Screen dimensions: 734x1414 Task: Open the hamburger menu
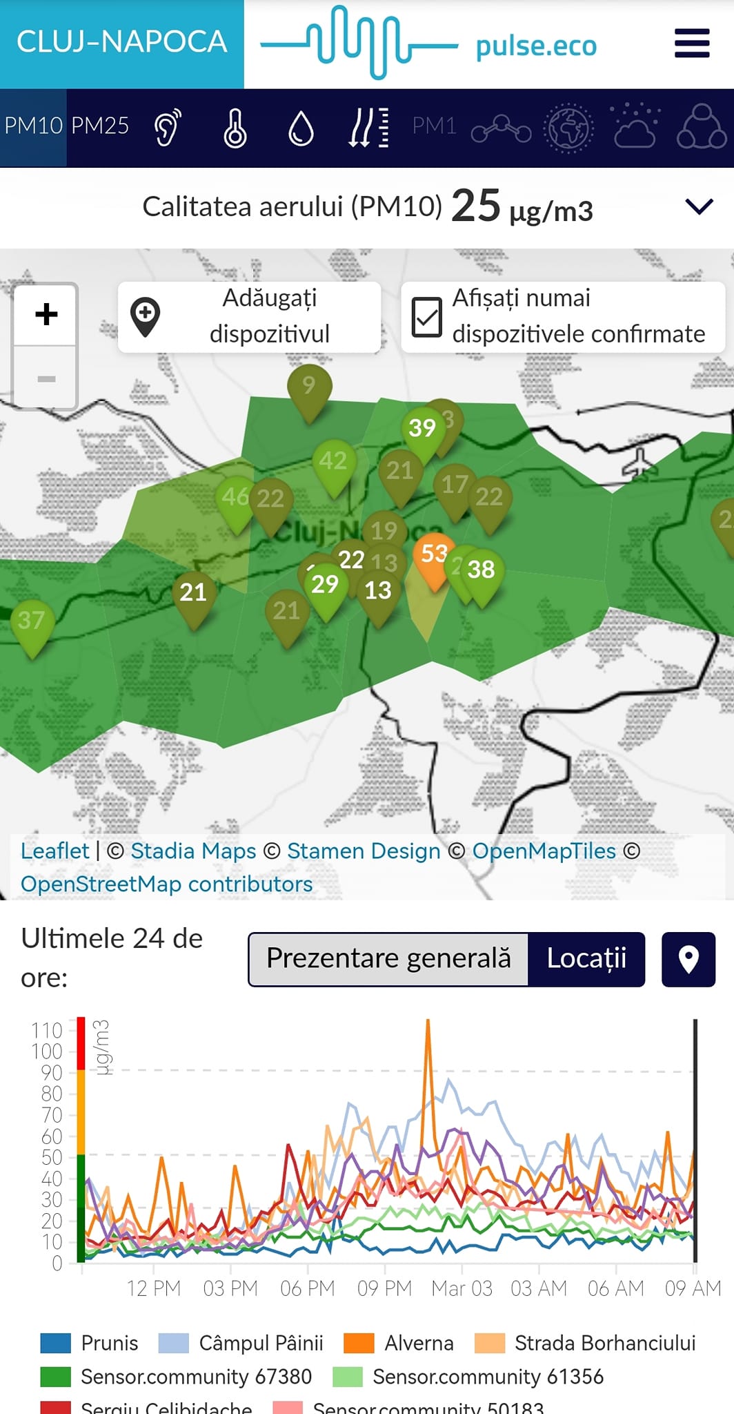[x=691, y=43]
